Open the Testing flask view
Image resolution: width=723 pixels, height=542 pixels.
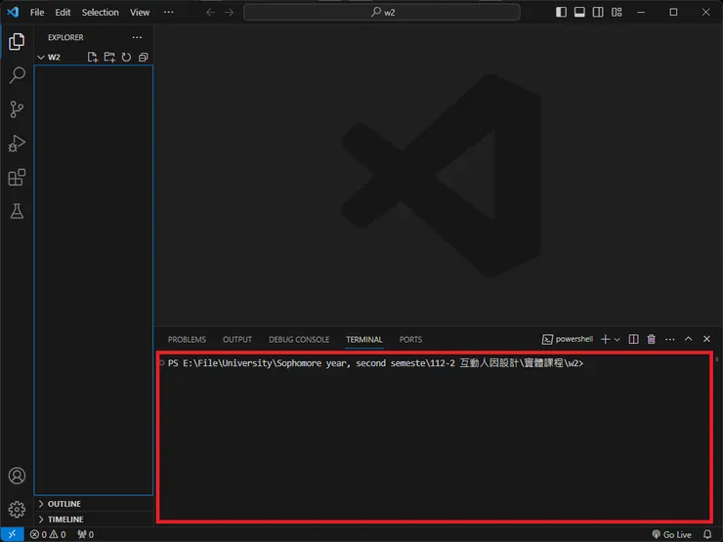pyautogui.click(x=17, y=212)
